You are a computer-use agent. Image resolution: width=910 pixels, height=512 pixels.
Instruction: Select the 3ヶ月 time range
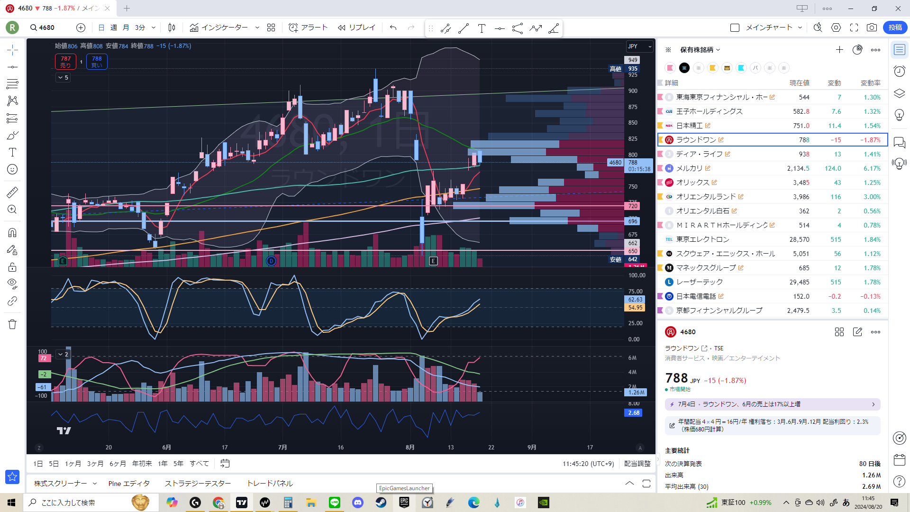coord(95,464)
